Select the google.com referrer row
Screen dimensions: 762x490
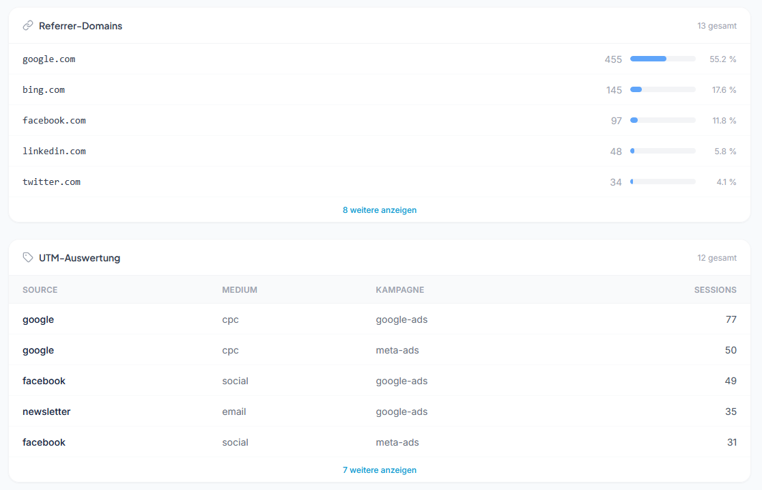tap(49, 59)
